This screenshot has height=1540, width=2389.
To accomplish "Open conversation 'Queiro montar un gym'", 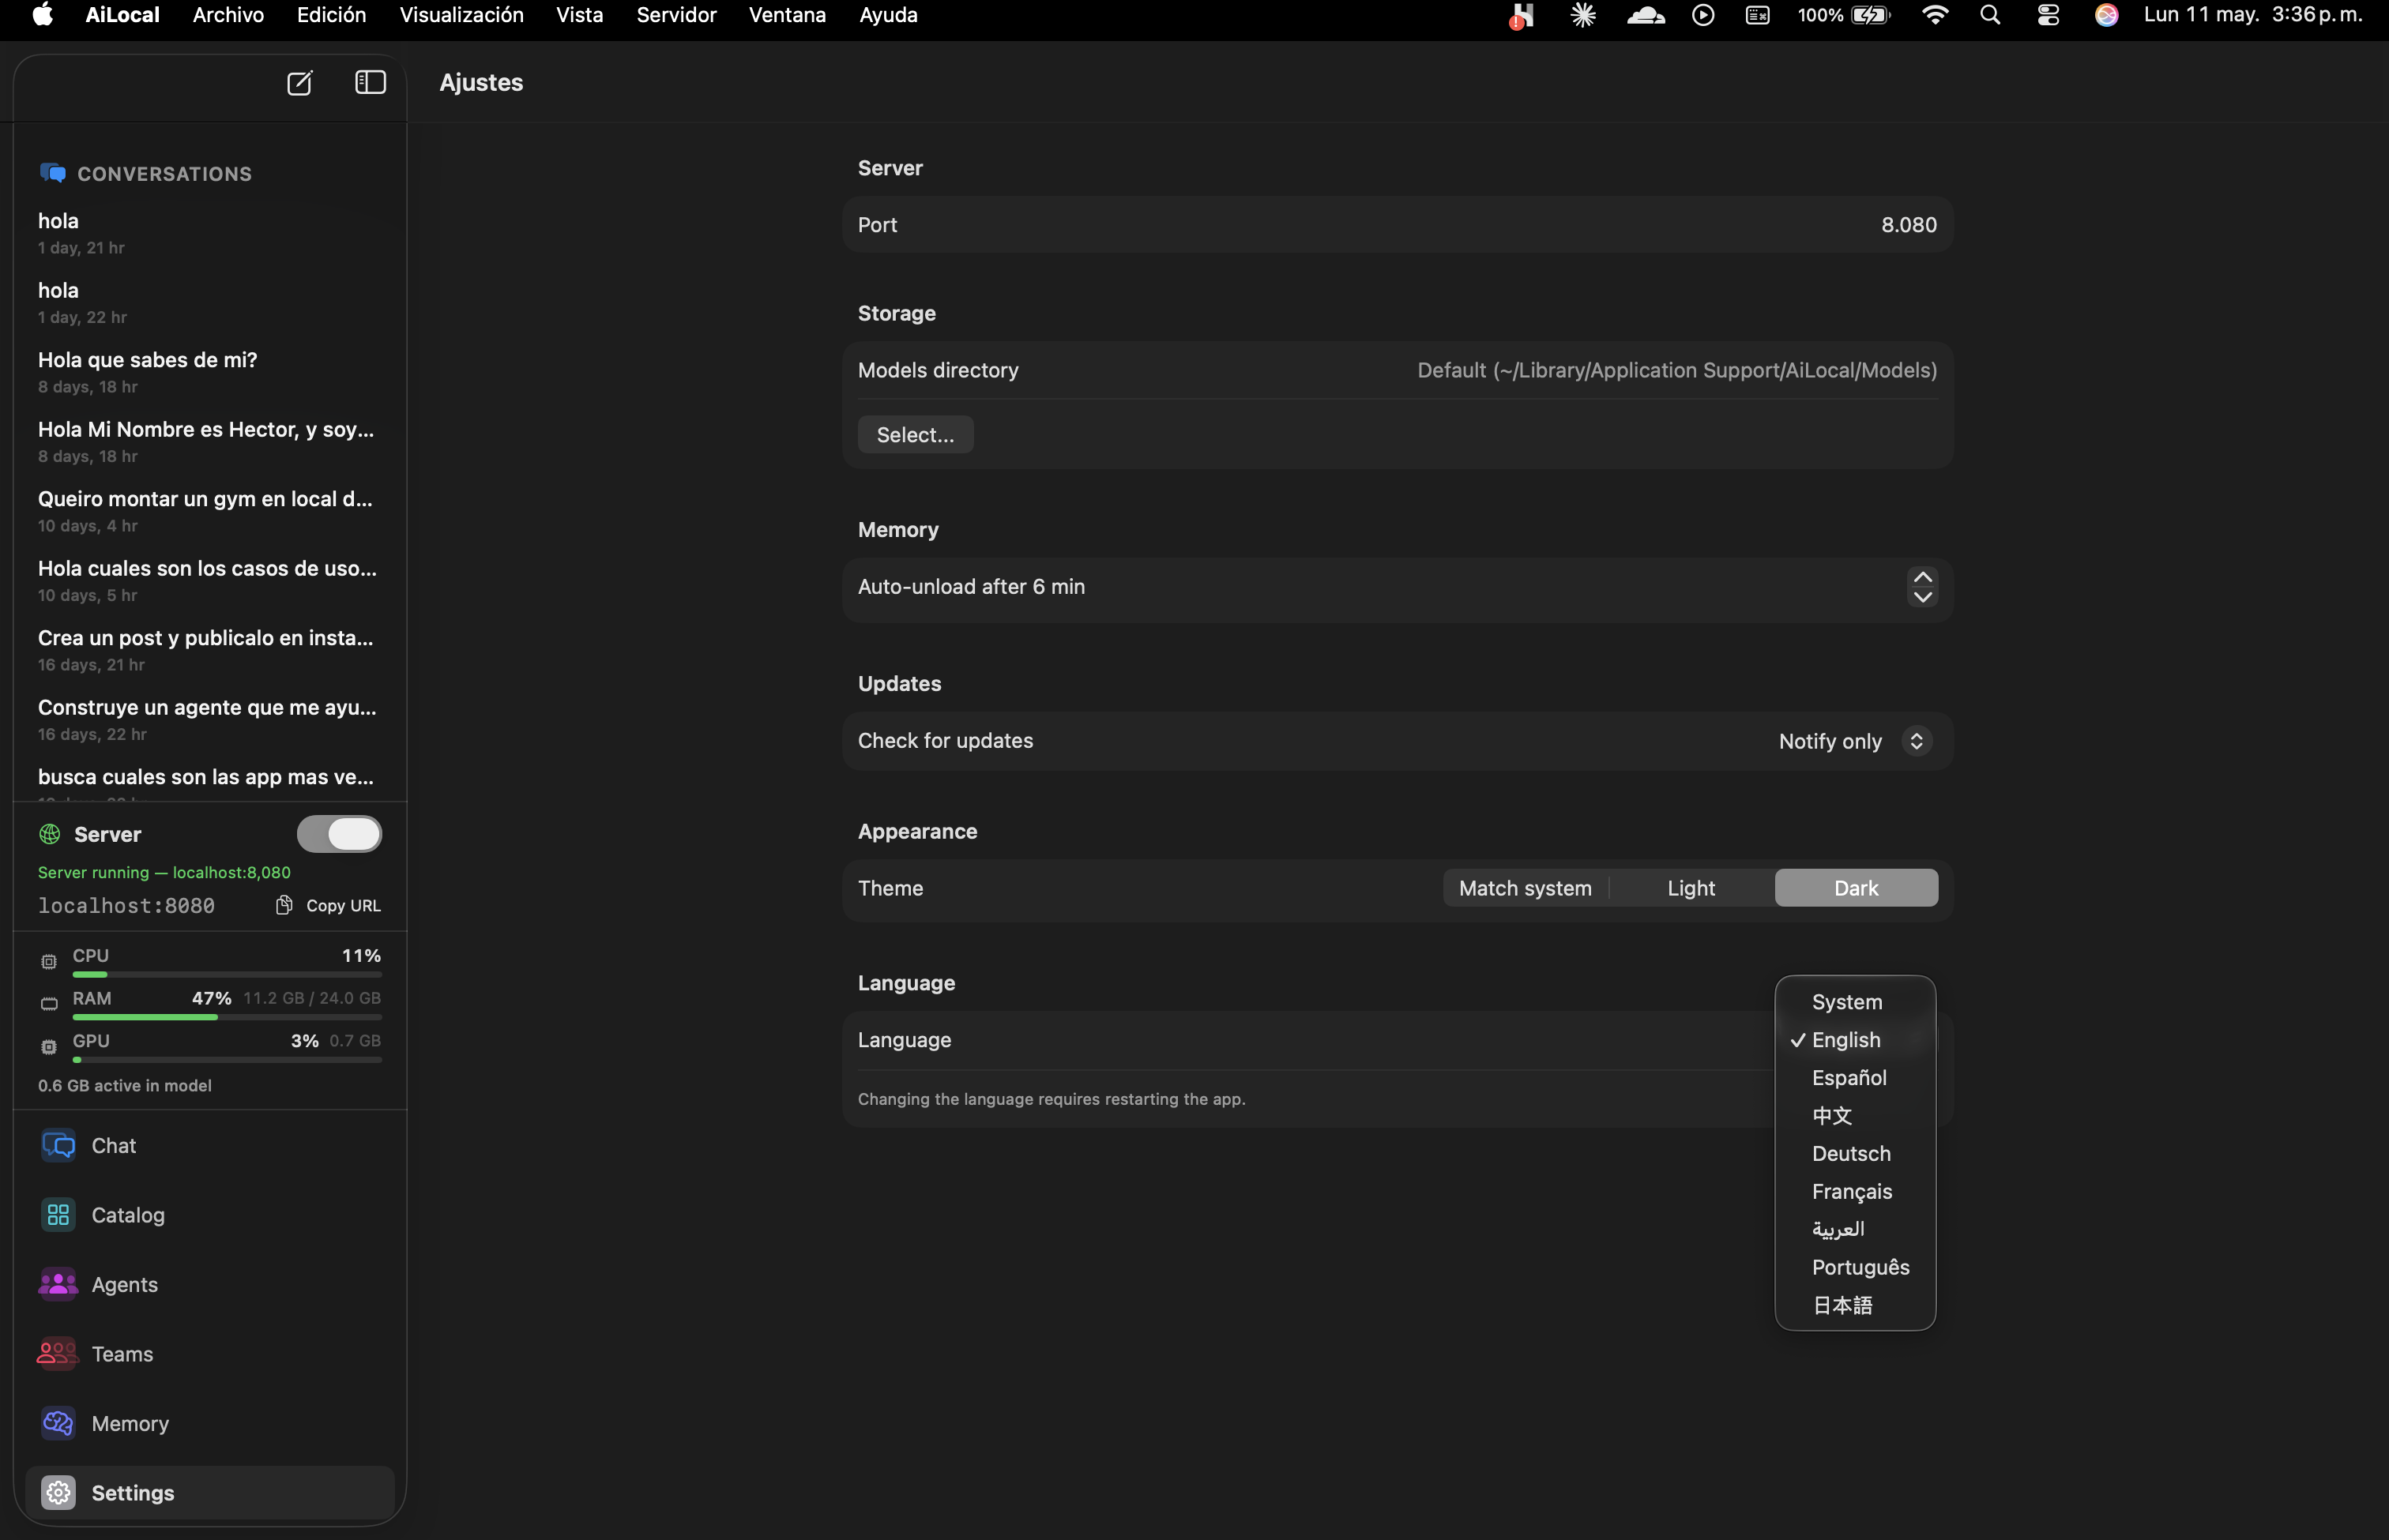I will coord(210,511).
